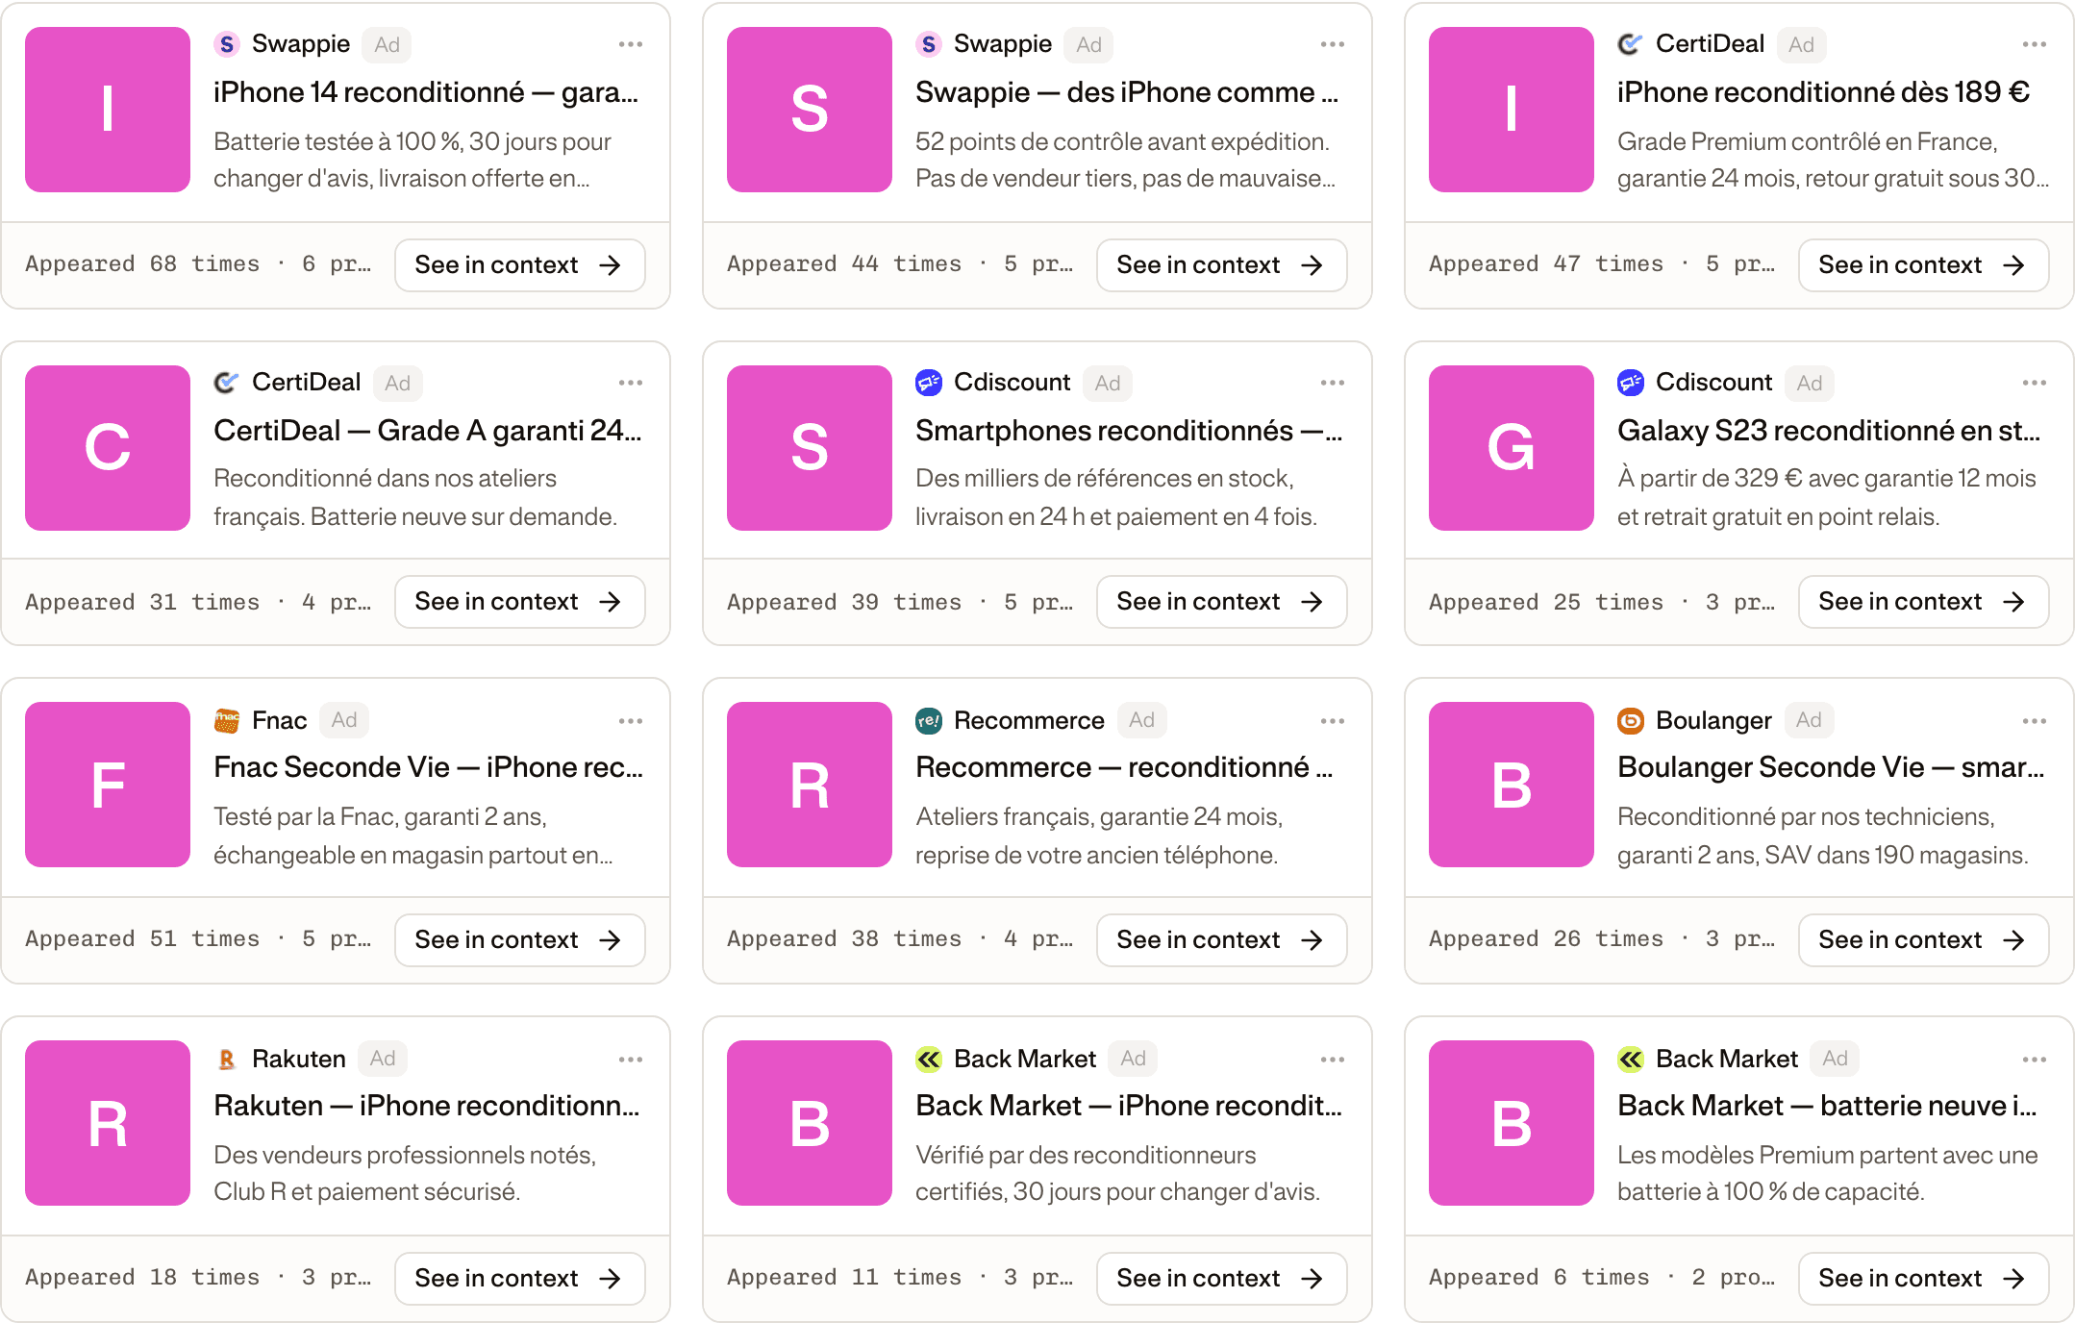Click 'Appeared 11 times' text
Viewport: 2075px width, 1323px height.
[x=844, y=1278]
